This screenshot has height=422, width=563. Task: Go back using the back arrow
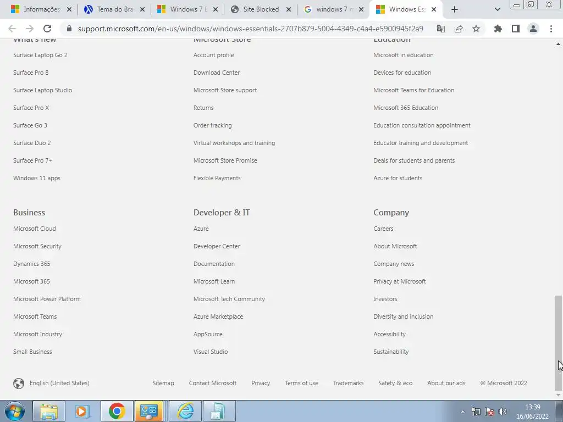click(12, 29)
